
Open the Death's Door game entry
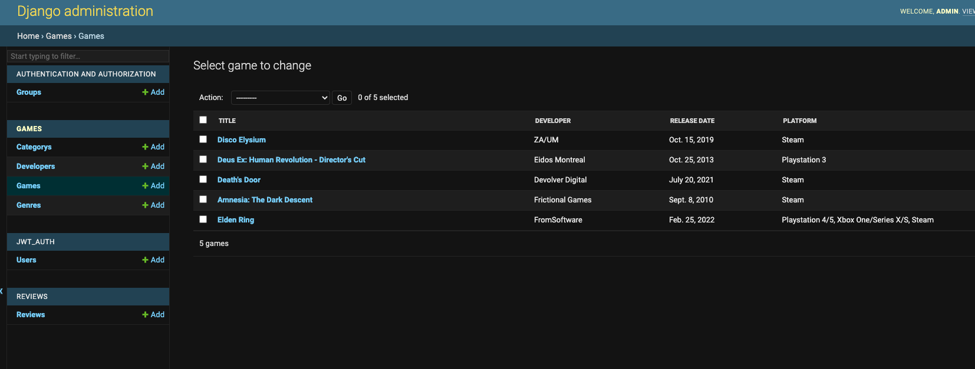click(x=239, y=180)
